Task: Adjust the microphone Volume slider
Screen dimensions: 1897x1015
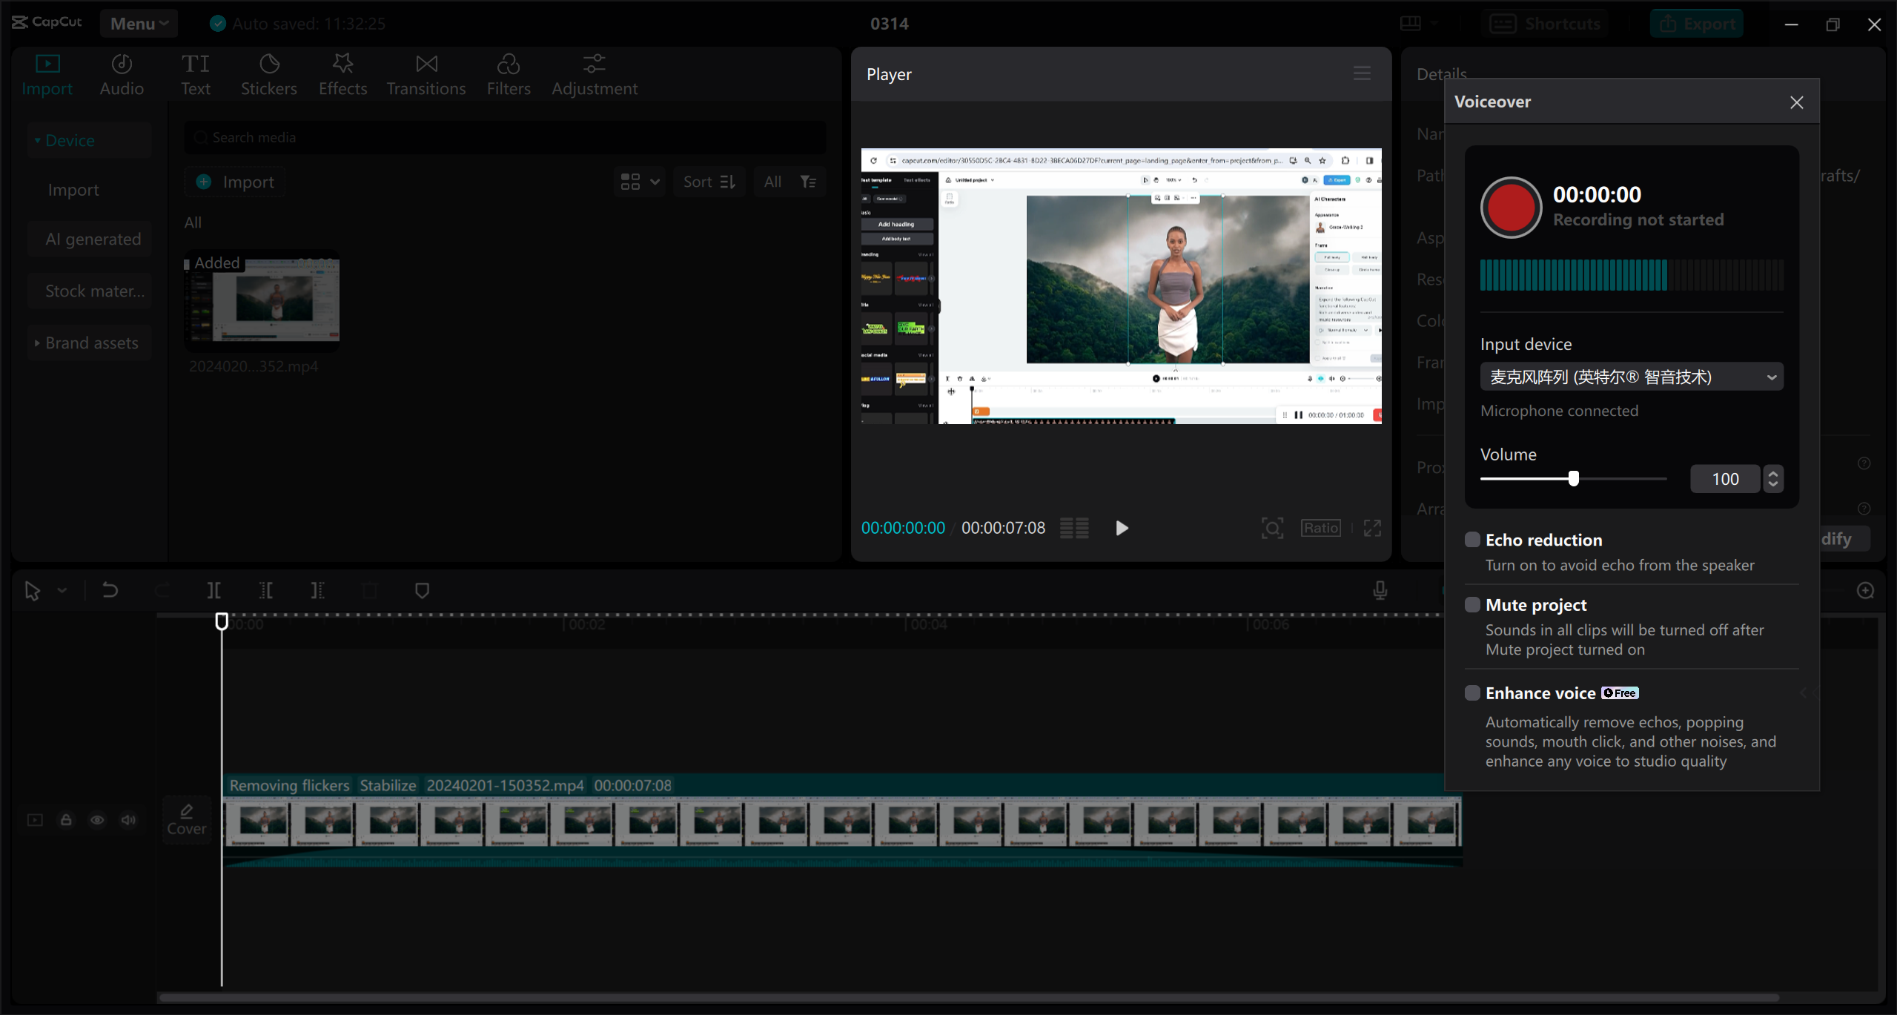Action: click(x=1573, y=478)
